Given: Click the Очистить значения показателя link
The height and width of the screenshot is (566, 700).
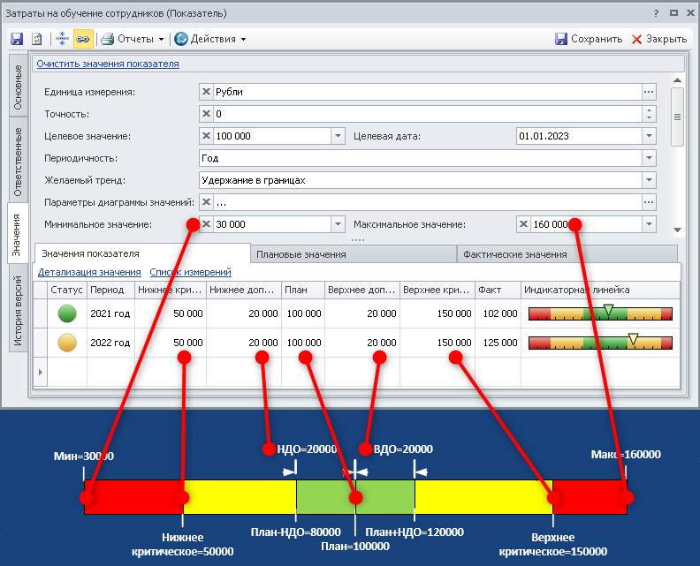Looking at the screenshot, I should click(x=108, y=64).
